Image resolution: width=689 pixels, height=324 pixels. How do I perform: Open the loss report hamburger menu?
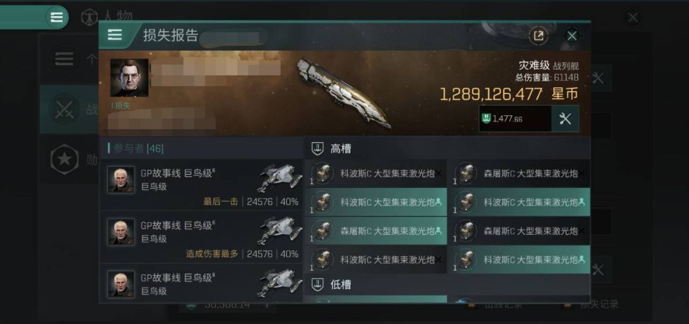coord(115,35)
